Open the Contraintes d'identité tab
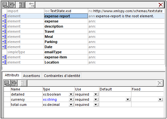Screen dimensions: 167x119 point(62,76)
